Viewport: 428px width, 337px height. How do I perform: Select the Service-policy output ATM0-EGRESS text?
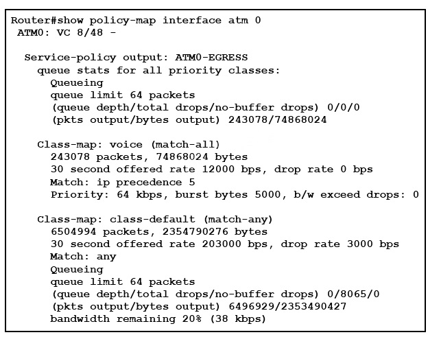136,58
